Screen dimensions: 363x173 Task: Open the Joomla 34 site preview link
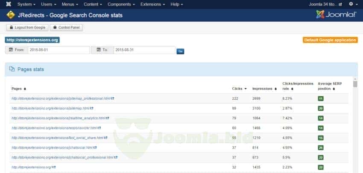click(x=325, y=4)
